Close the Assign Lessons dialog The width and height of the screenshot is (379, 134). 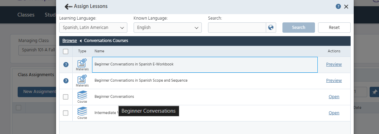click(x=346, y=7)
